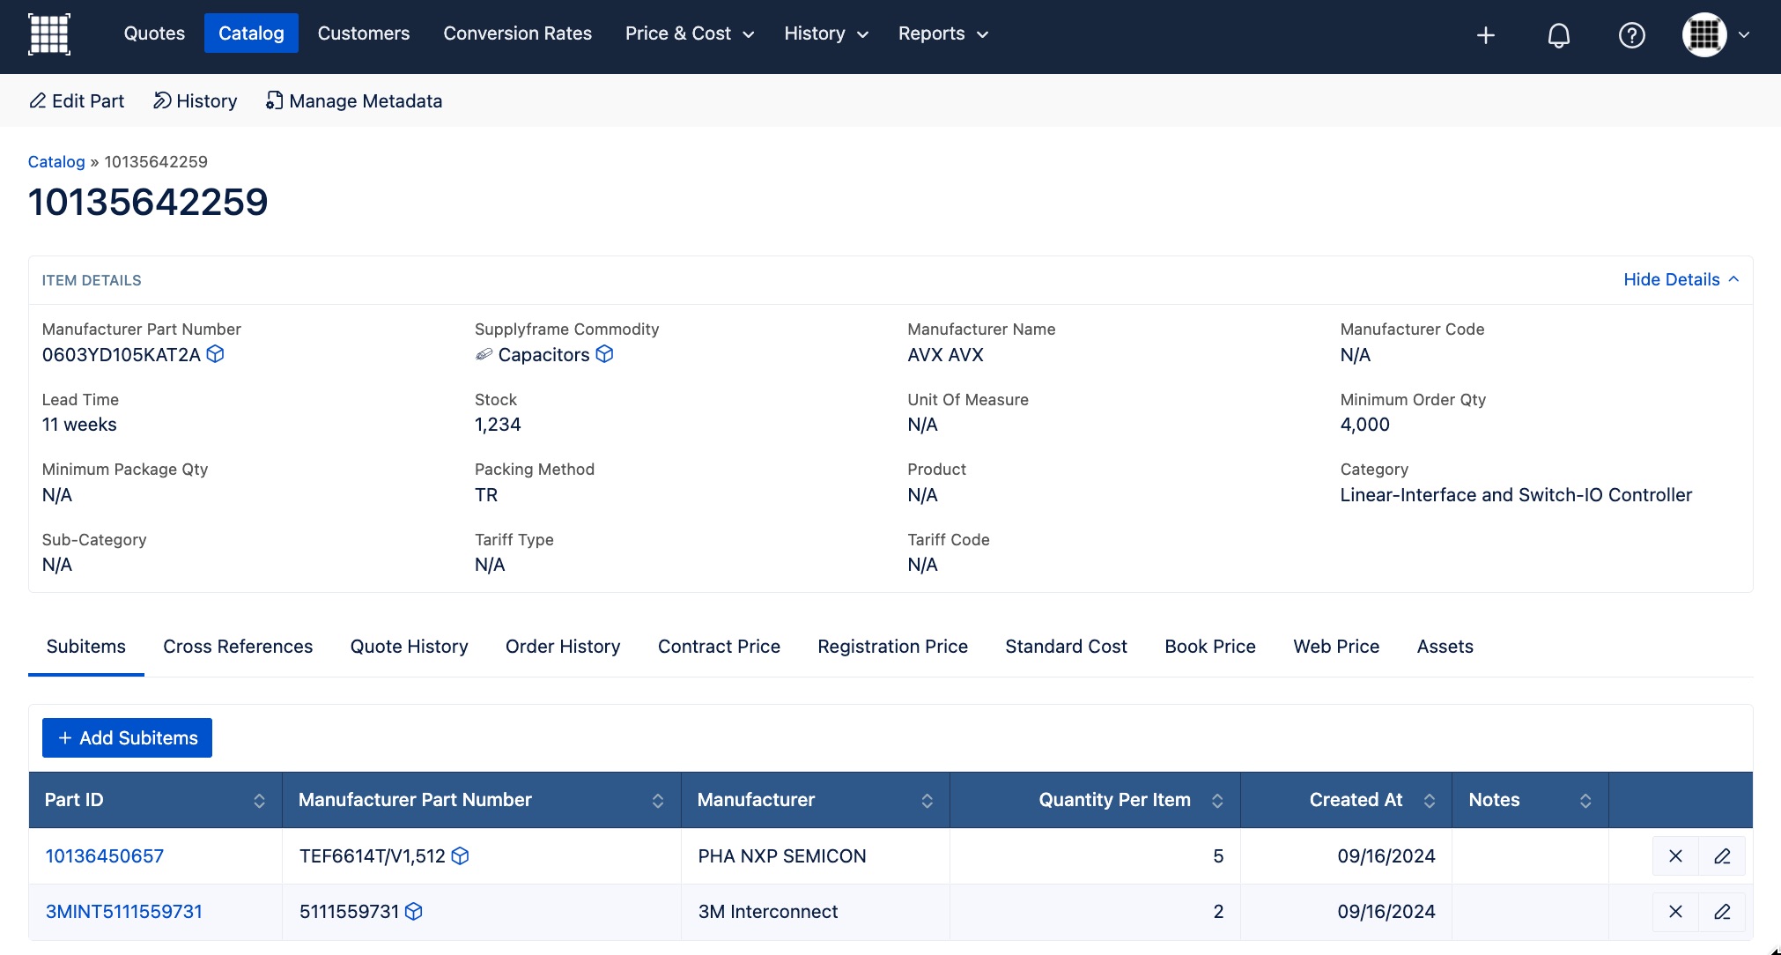This screenshot has width=1781, height=955.
Task: Sort by Quantity Per Item arrows
Action: pos(1217,801)
